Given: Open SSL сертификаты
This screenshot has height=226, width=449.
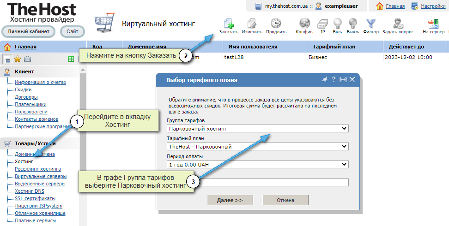Looking at the screenshot, I should (x=35, y=198).
